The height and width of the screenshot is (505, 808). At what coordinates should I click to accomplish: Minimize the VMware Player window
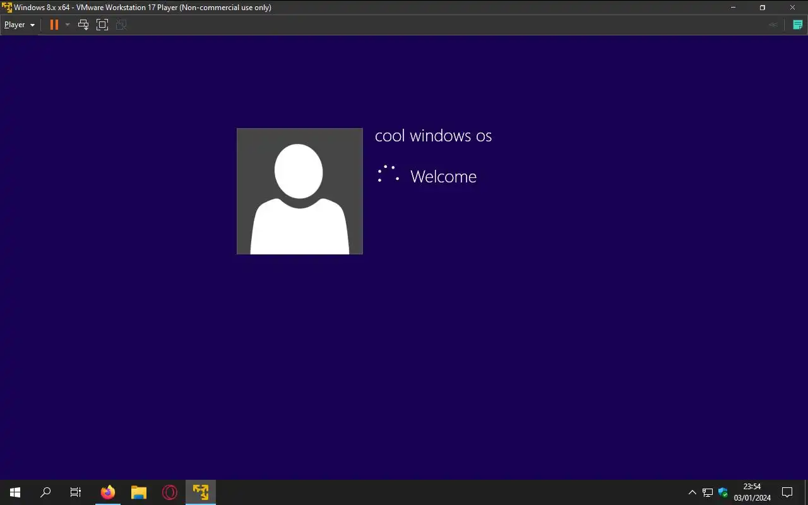pyautogui.click(x=734, y=8)
